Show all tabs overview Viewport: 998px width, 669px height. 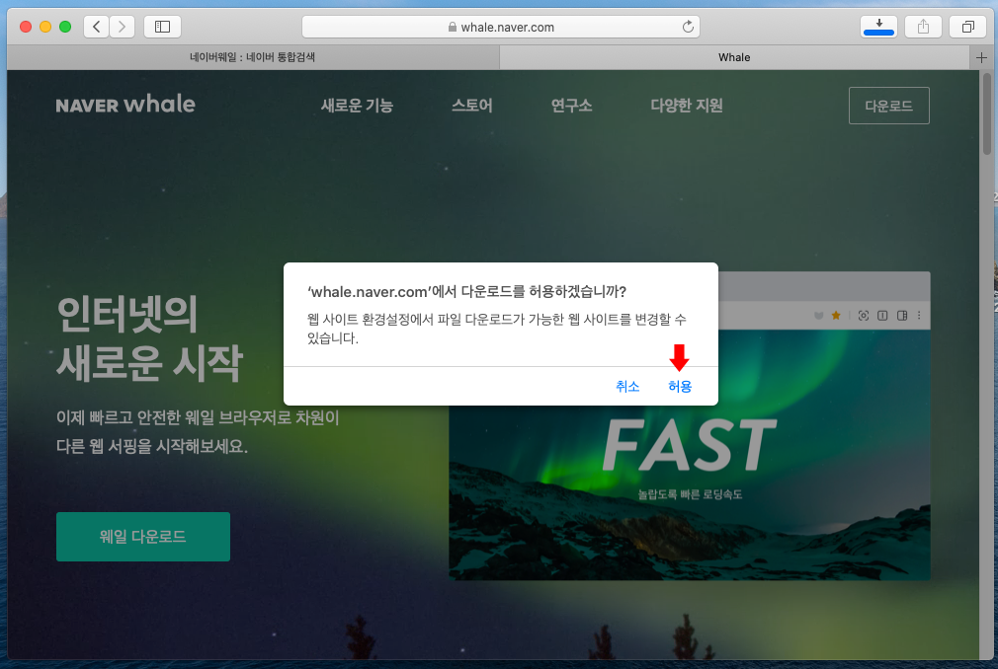pos(967,27)
